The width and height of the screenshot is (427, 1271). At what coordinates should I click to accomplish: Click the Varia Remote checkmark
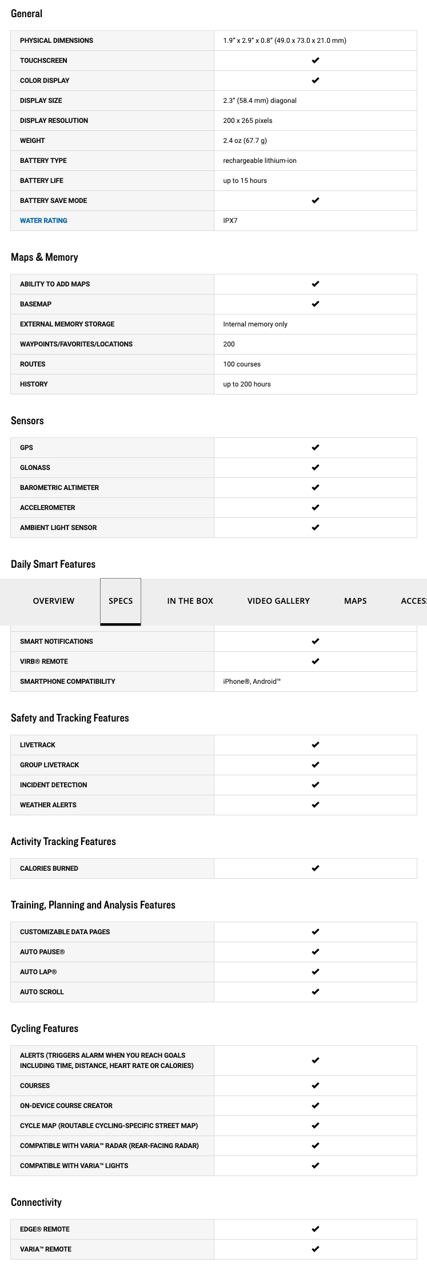click(316, 1249)
